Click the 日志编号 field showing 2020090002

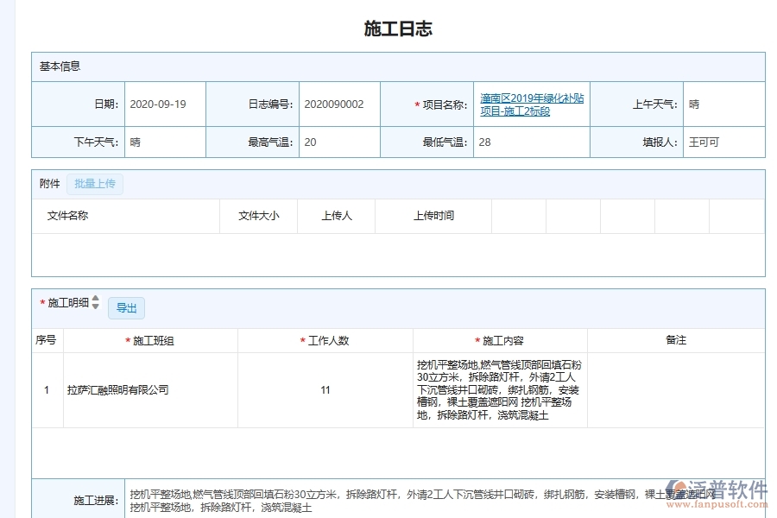point(337,104)
